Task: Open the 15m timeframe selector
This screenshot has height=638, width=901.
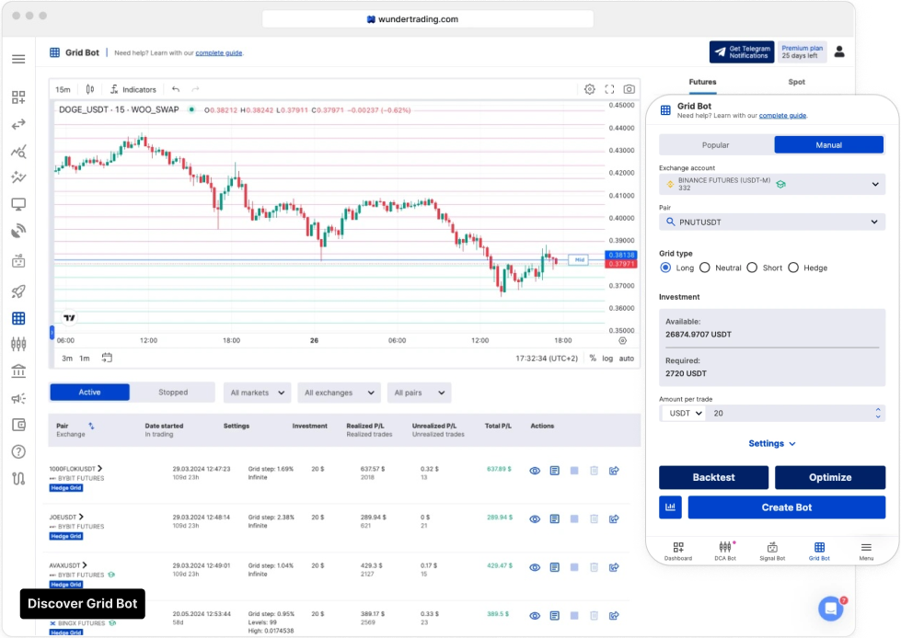Action: [63, 89]
